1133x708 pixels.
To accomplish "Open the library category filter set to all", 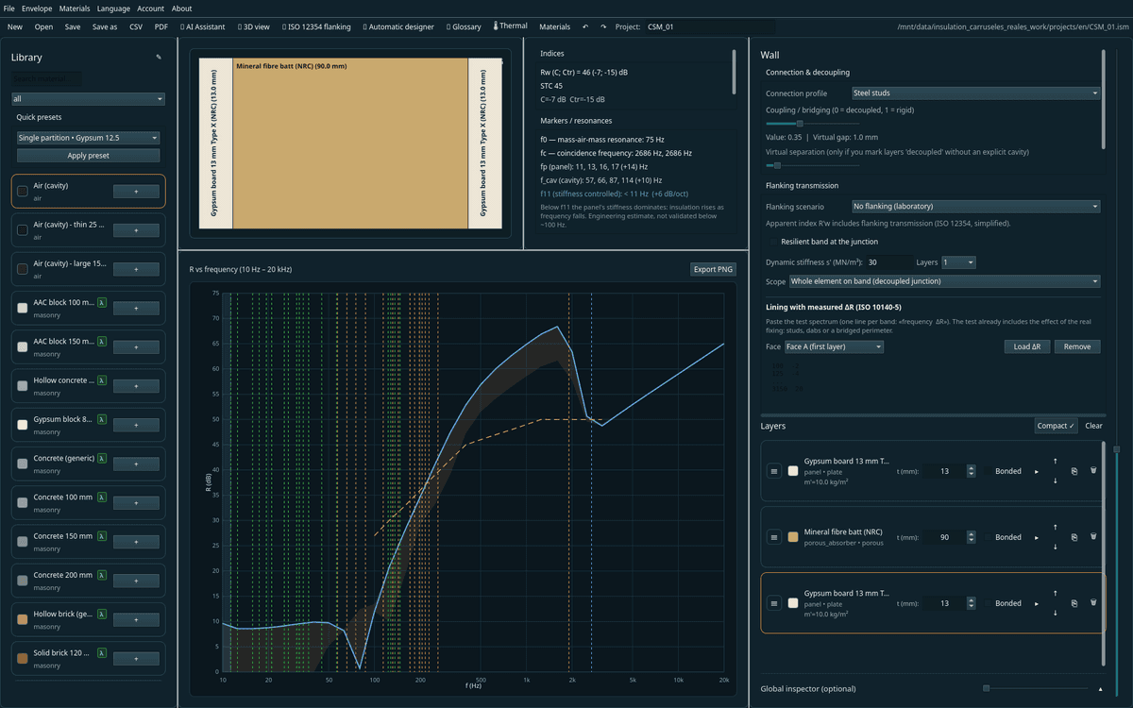I will click(88, 98).
